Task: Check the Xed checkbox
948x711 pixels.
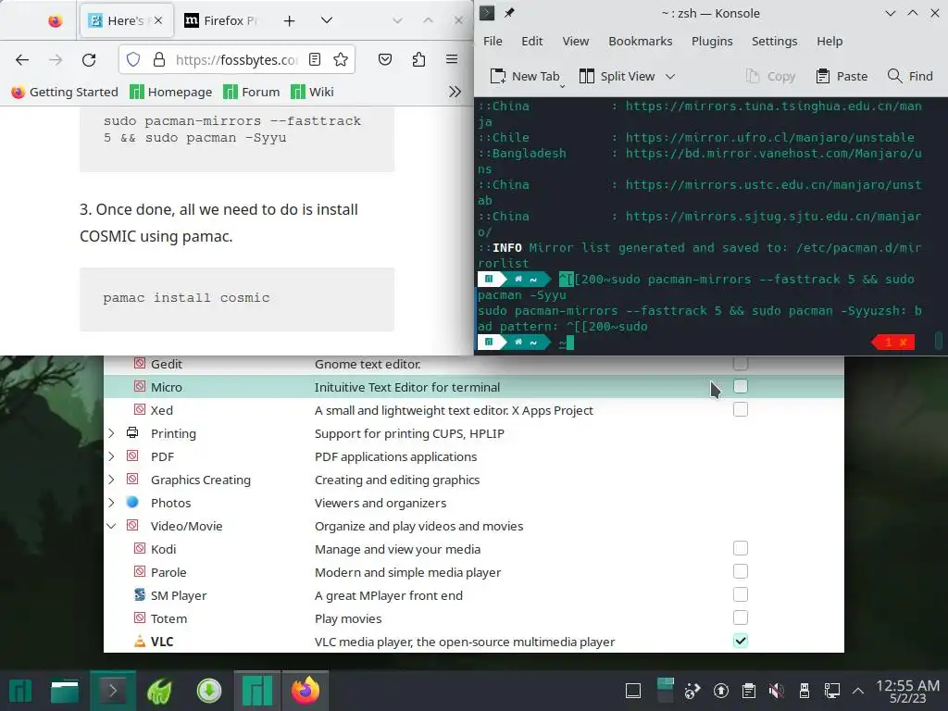Action: click(740, 409)
